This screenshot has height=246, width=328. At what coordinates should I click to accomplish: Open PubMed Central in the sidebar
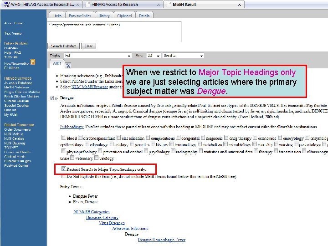click(x=16, y=166)
